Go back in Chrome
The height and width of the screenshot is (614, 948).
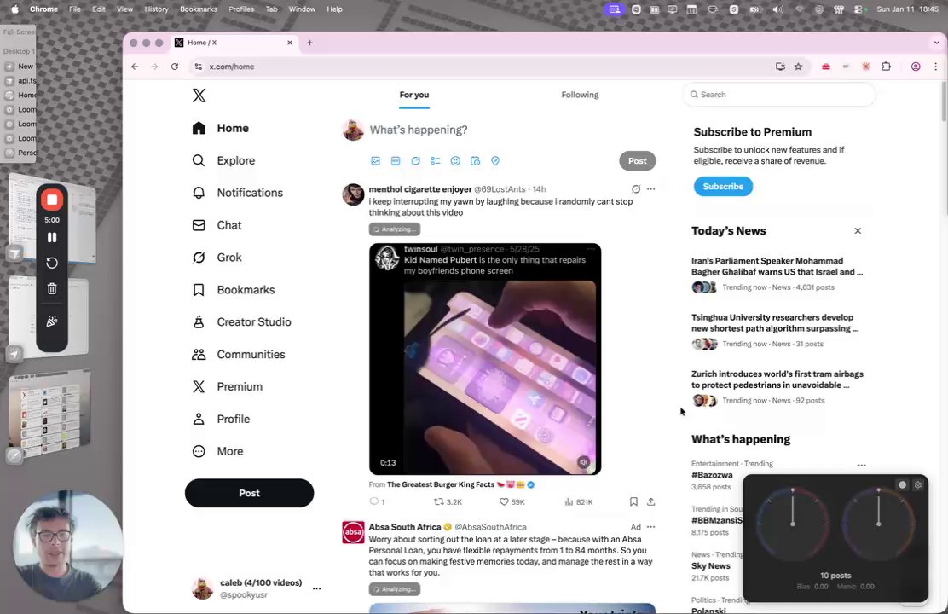pos(135,67)
